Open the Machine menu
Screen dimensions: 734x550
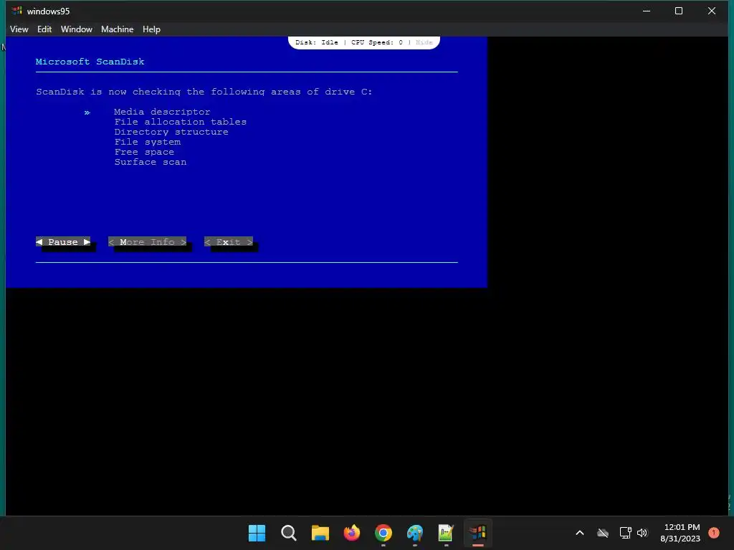pyautogui.click(x=117, y=29)
